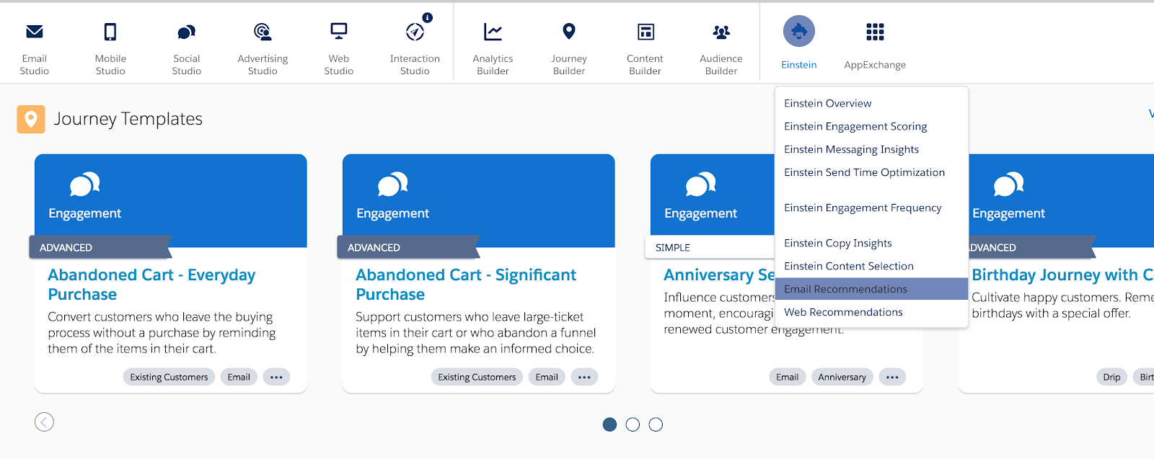Click Engagement icon on Anniversary card
The width and height of the screenshot is (1154, 459).
pyautogui.click(x=701, y=184)
